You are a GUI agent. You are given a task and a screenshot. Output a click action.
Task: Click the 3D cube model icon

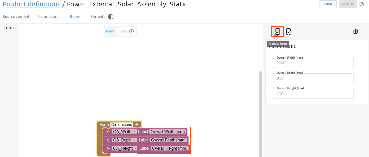[x=355, y=32]
